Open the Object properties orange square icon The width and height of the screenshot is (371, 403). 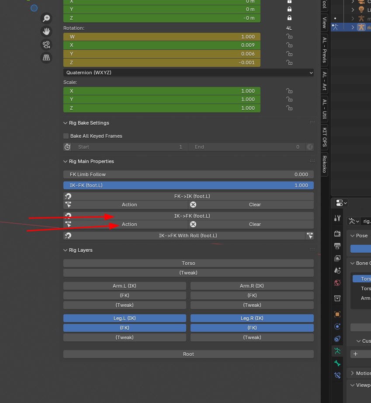click(337, 314)
